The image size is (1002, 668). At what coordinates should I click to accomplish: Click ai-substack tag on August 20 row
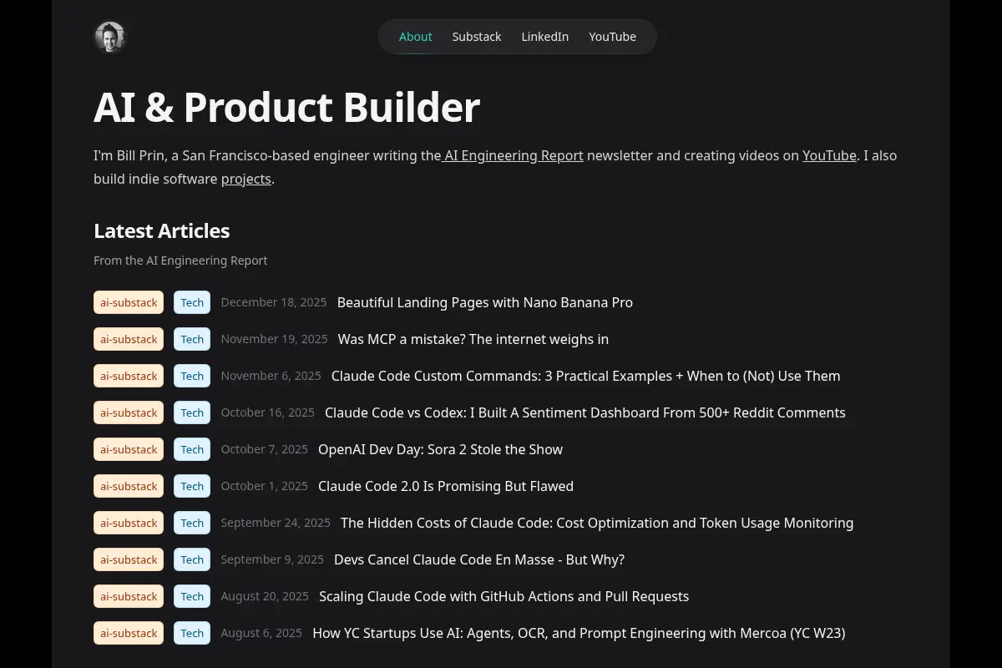pyautogui.click(x=129, y=596)
